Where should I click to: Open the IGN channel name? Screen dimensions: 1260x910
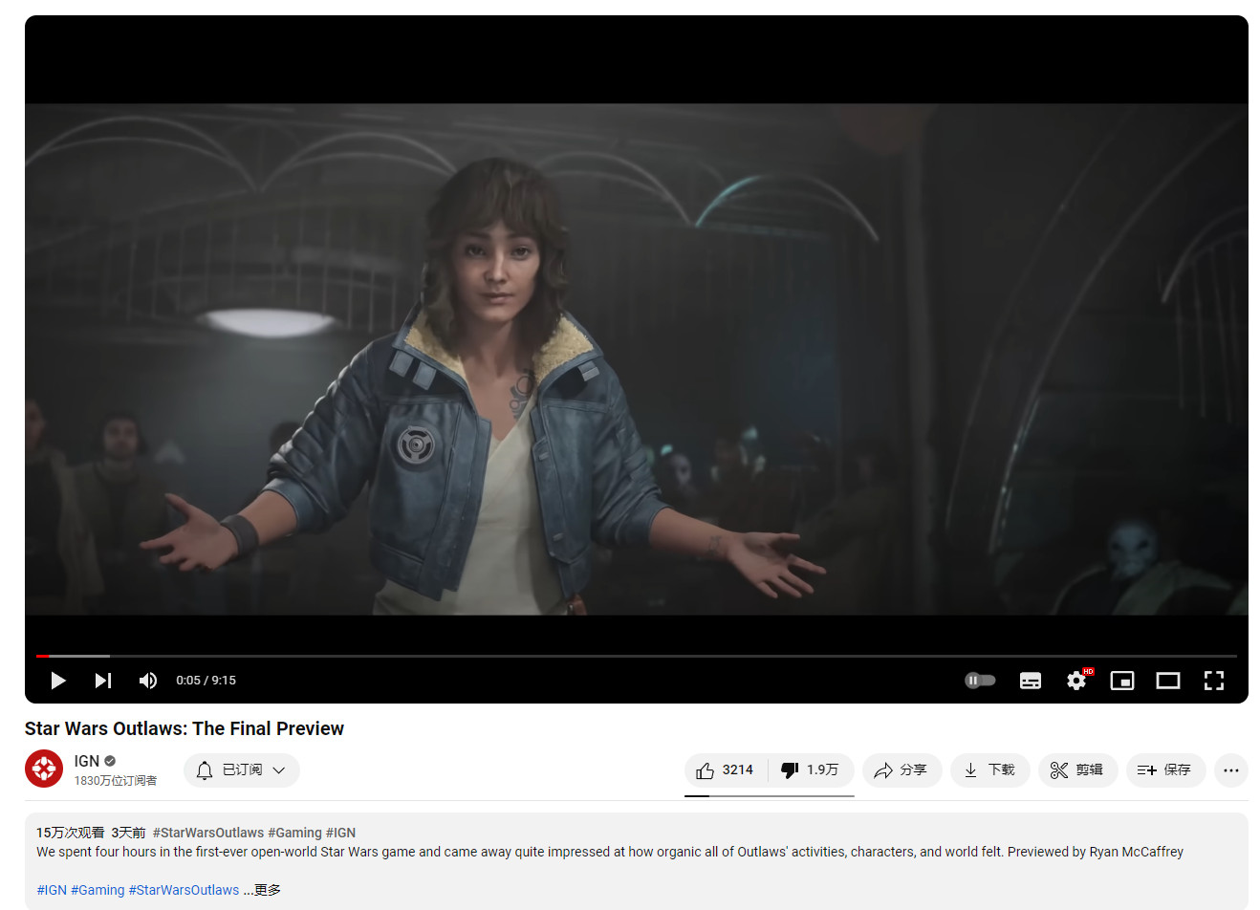87,761
